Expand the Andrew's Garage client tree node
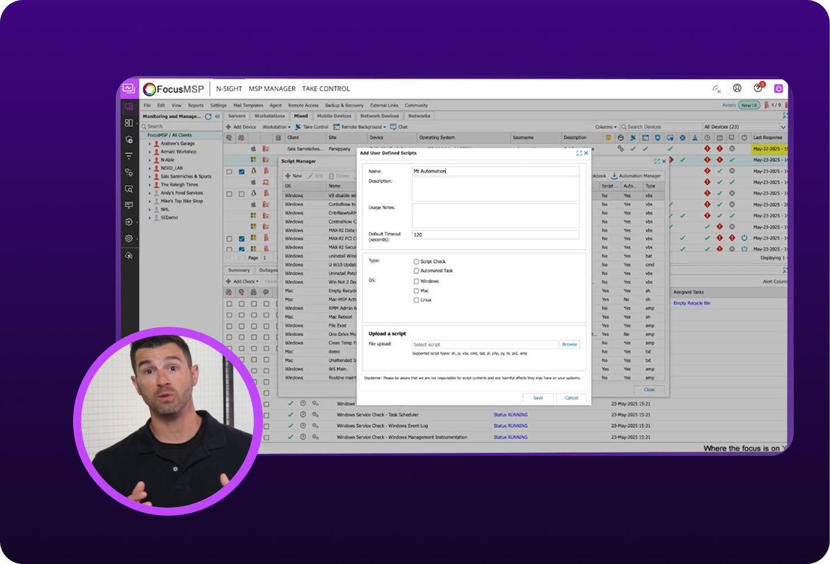Screen dimensions: 830x564 coord(150,144)
